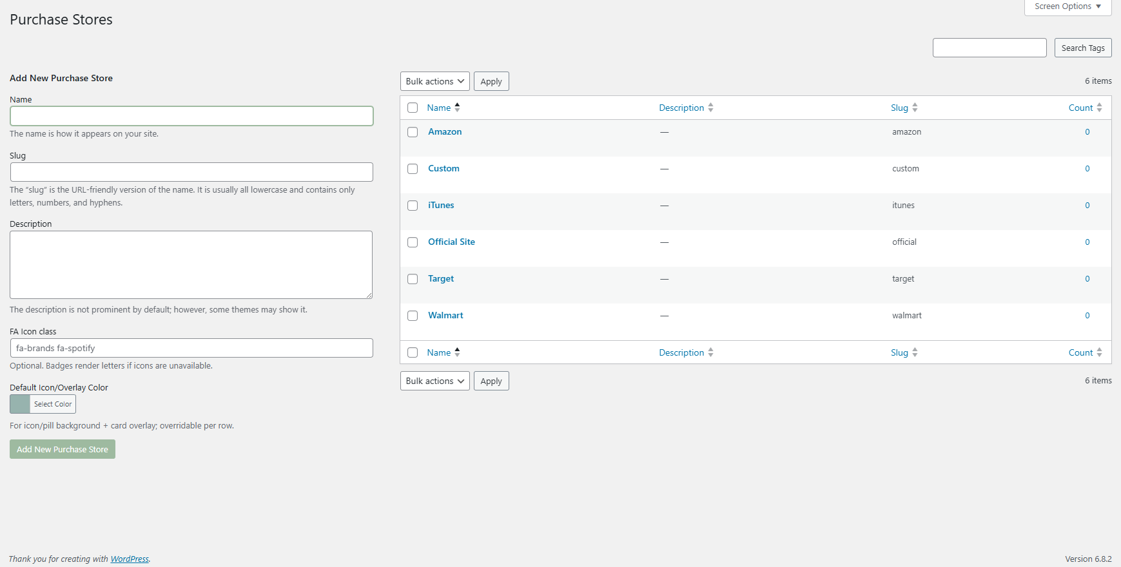Open the bottom Bulk actions dropdown
Image resolution: width=1121 pixels, height=567 pixels.
click(434, 381)
